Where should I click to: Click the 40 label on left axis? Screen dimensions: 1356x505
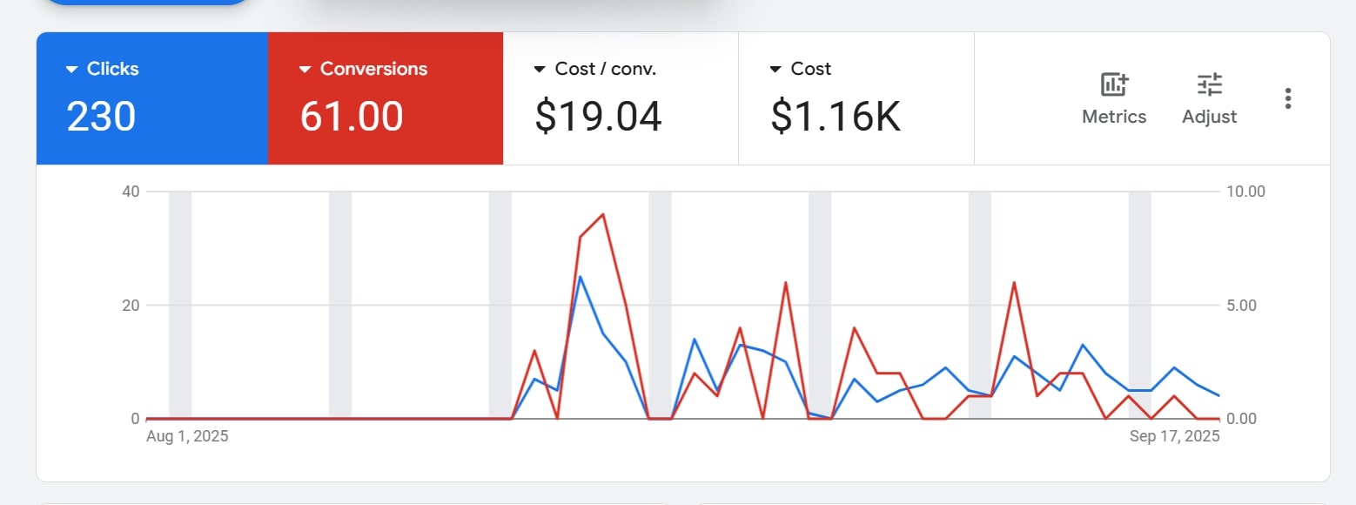pos(130,192)
